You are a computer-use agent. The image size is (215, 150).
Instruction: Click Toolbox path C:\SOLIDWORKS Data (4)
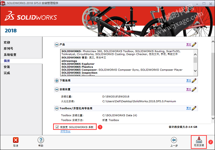[120, 115]
